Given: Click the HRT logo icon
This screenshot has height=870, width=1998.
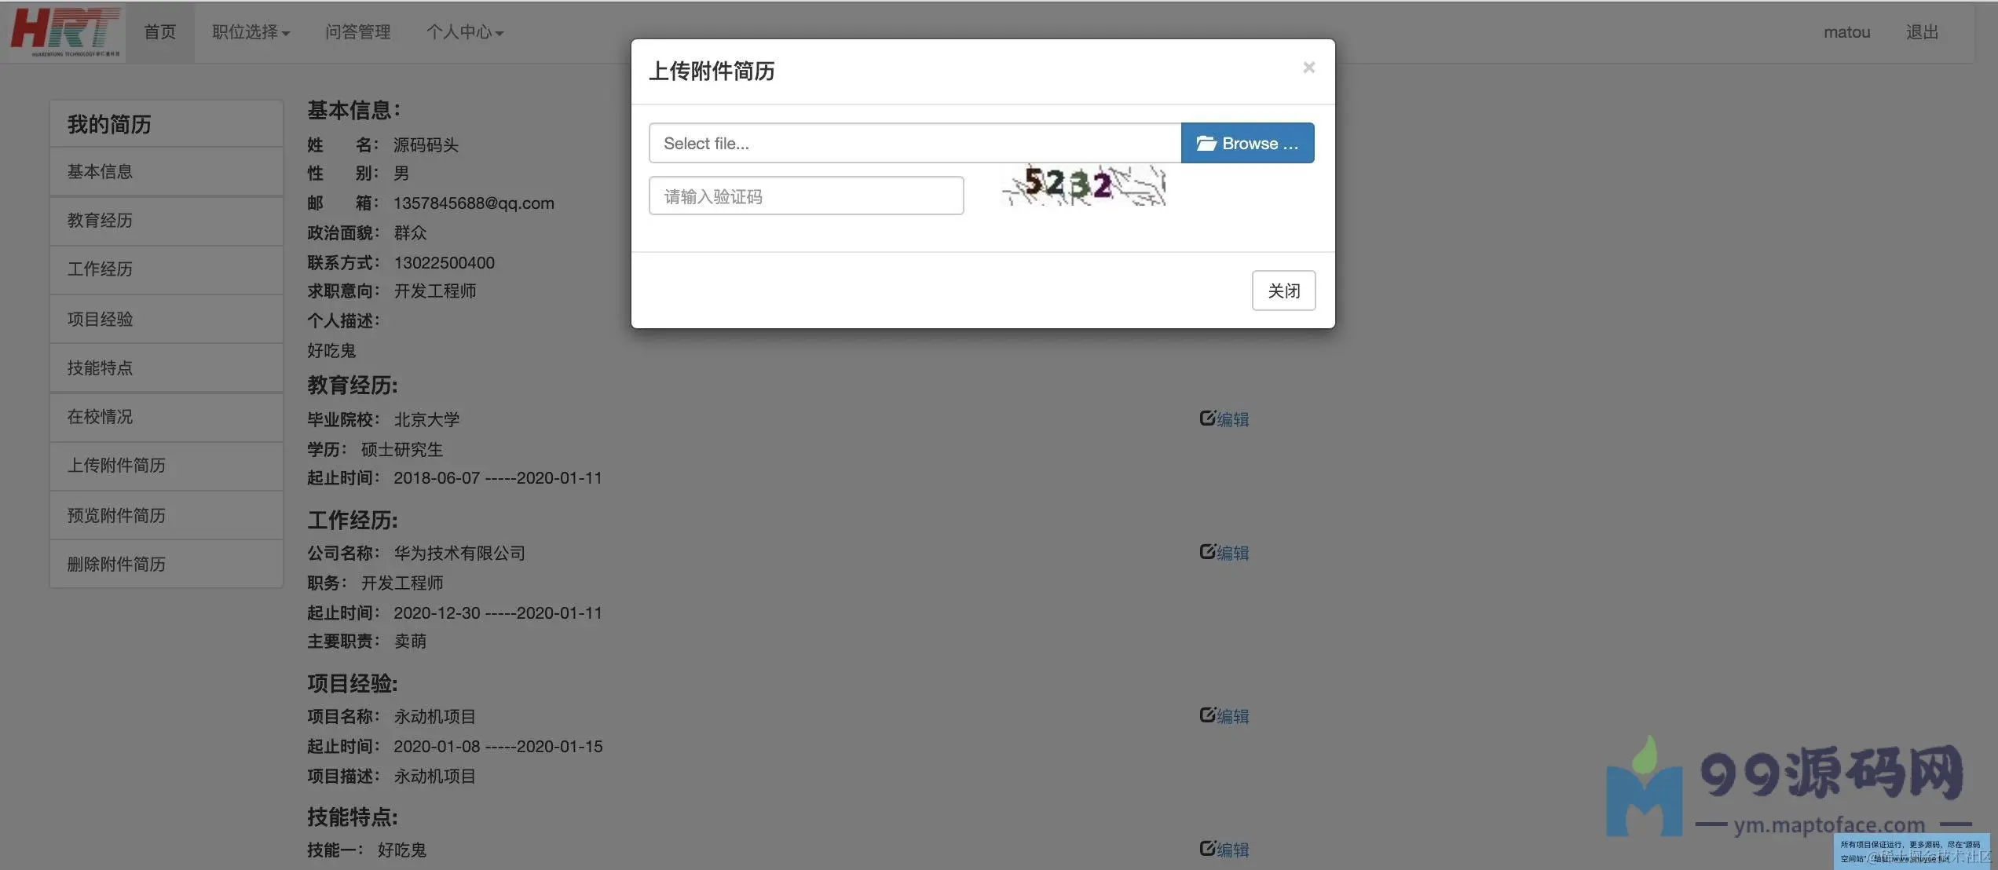Looking at the screenshot, I should (x=66, y=31).
